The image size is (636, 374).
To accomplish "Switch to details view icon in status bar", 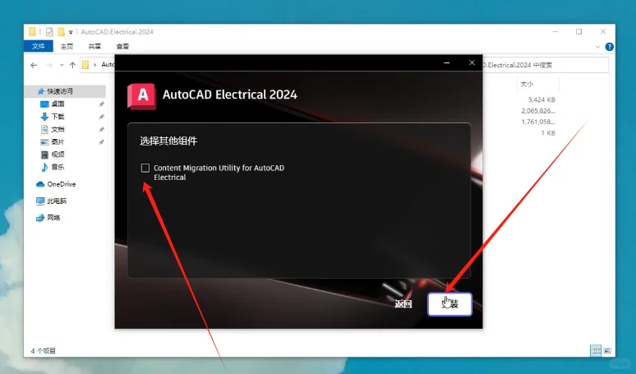I will pos(596,350).
